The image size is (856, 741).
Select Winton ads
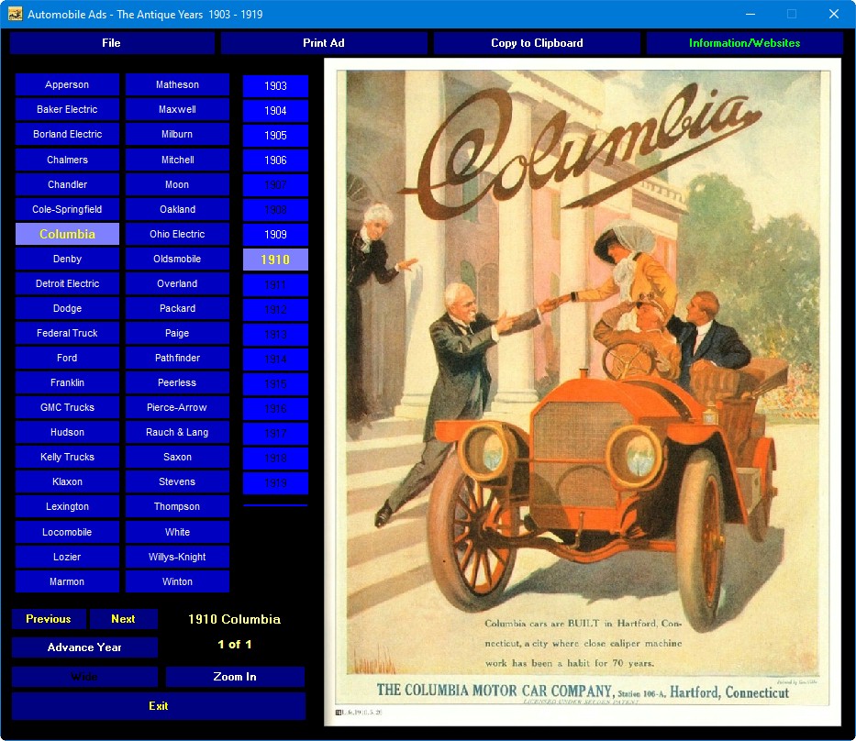[177, 581]
